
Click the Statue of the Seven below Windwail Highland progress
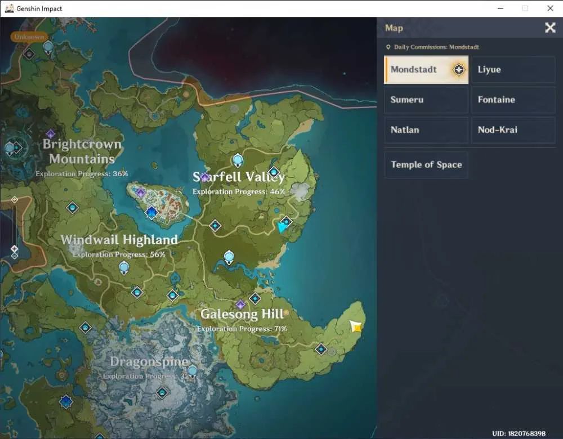pyautogui.click(x=124, y=268)
